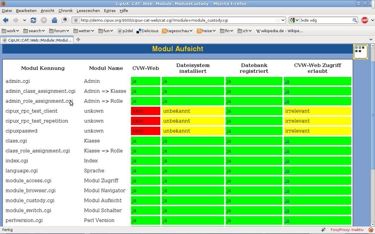This screenshot has height=234, width=375.
Task: Open the p2del bookmark
Action: [x=125, y=31]
